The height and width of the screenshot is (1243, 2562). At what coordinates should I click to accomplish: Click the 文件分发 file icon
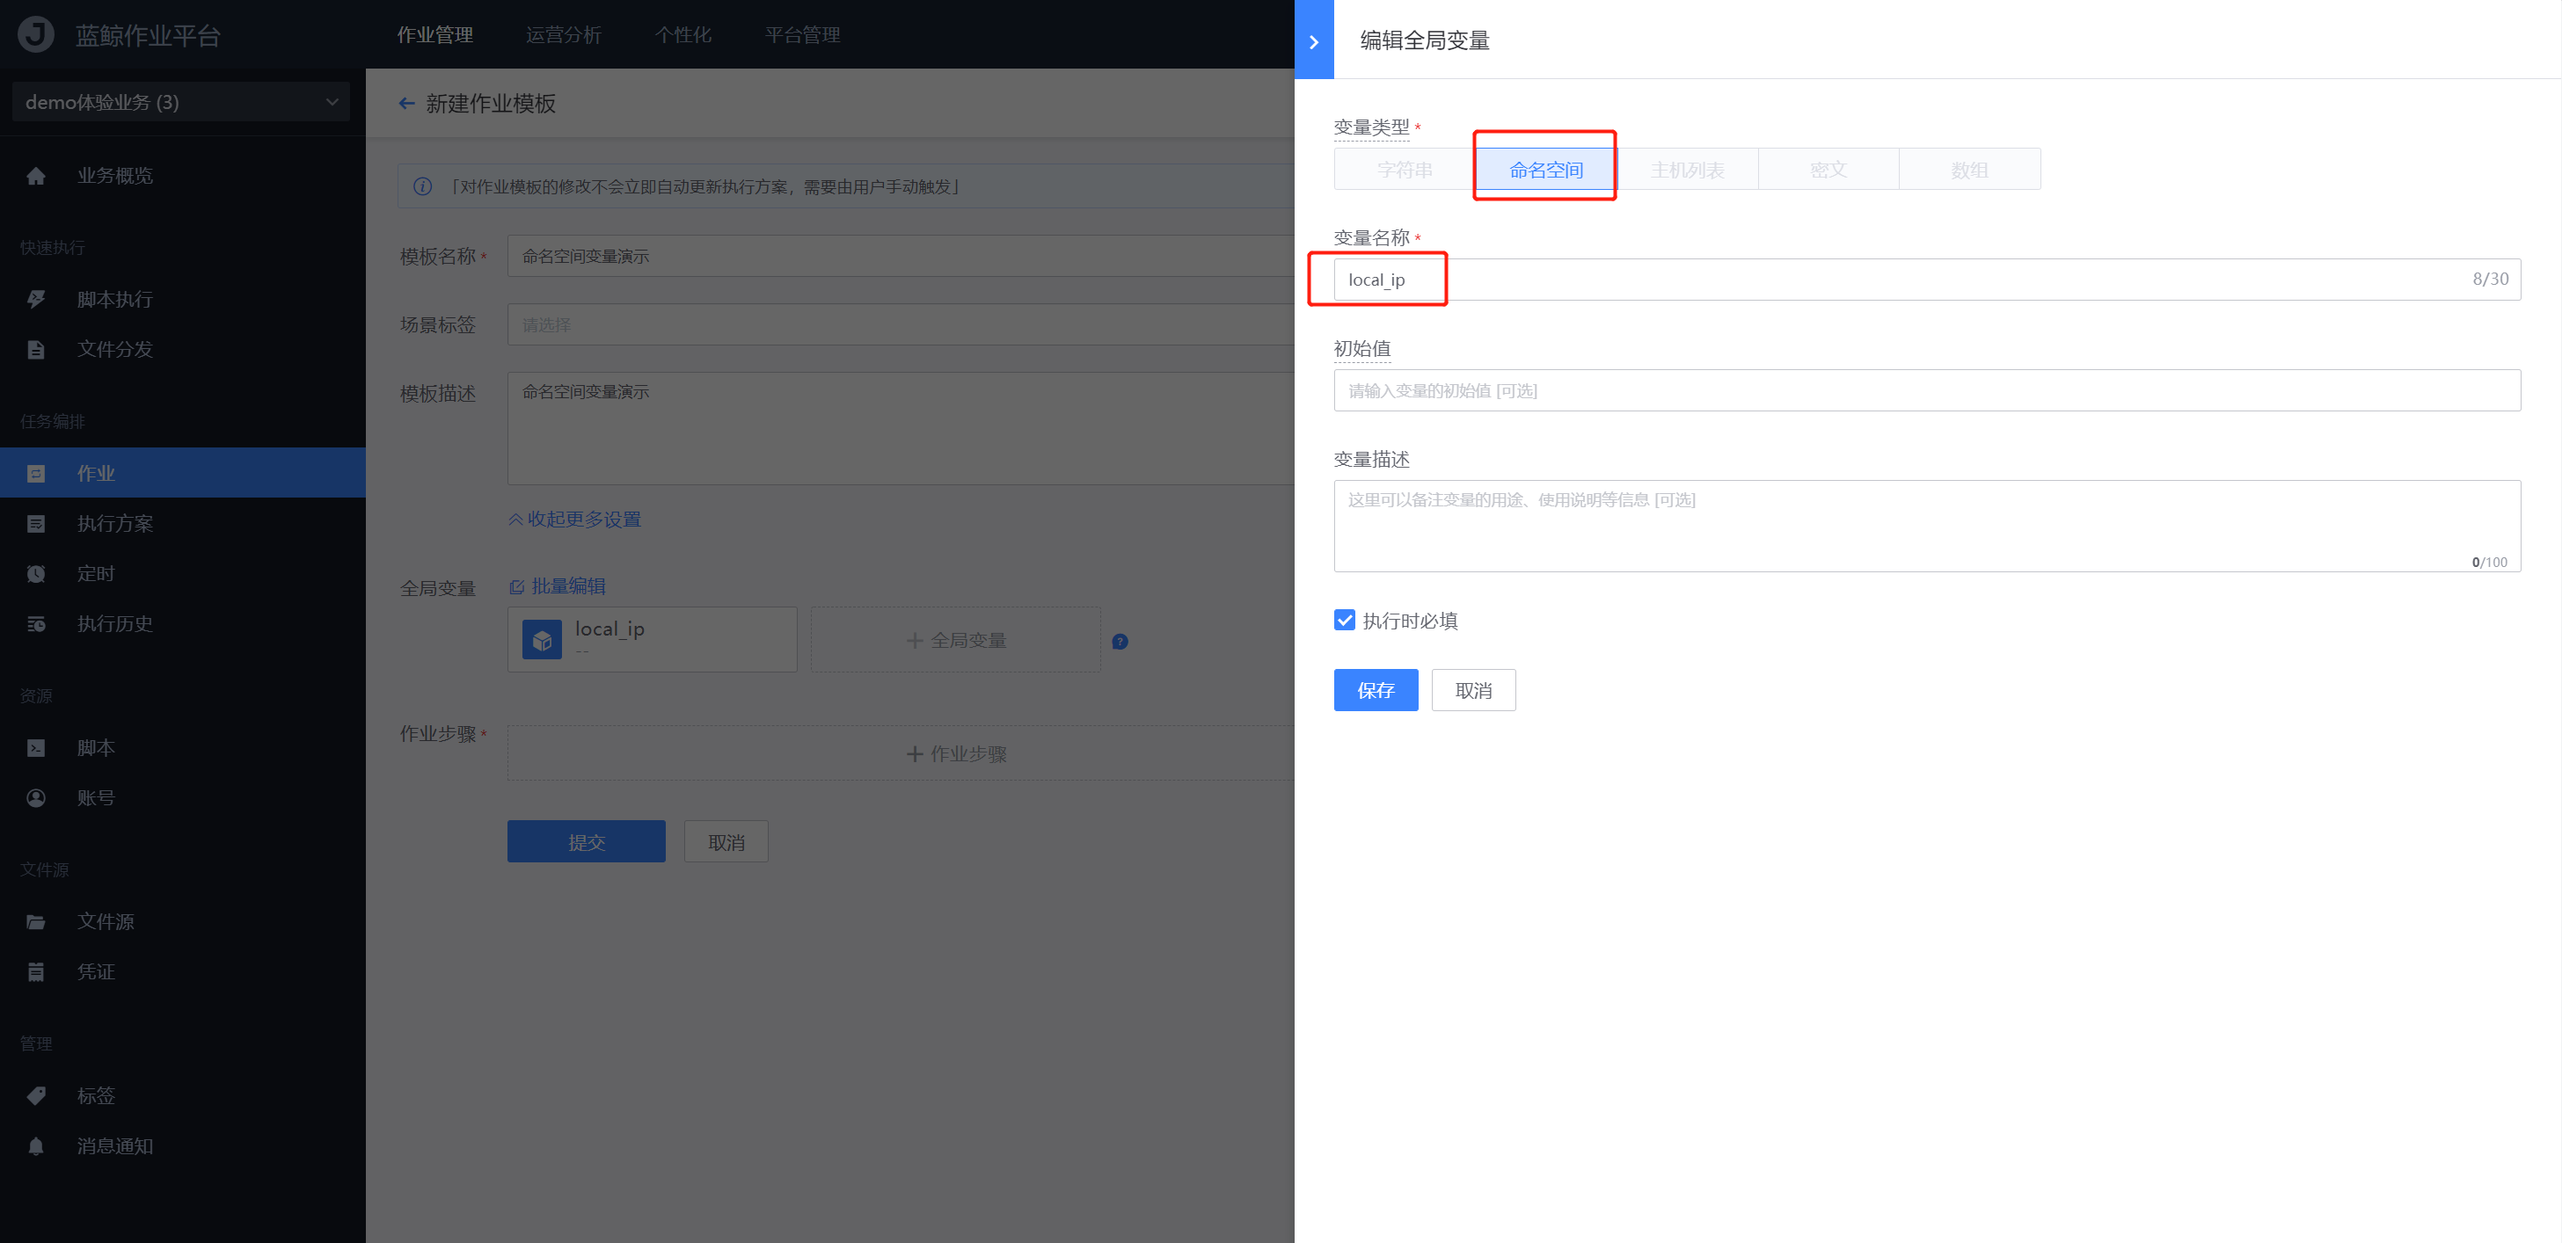click(x=36, y=349)
